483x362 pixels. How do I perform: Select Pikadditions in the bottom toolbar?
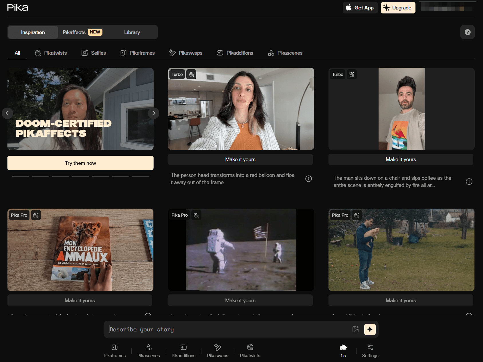[183, 351]
